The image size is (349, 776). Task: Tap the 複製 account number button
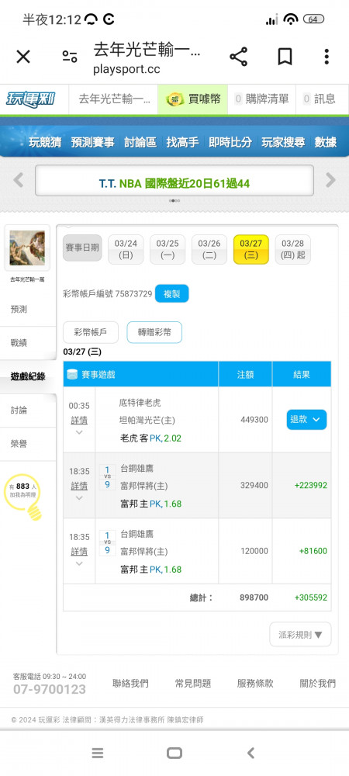(171, 293)
